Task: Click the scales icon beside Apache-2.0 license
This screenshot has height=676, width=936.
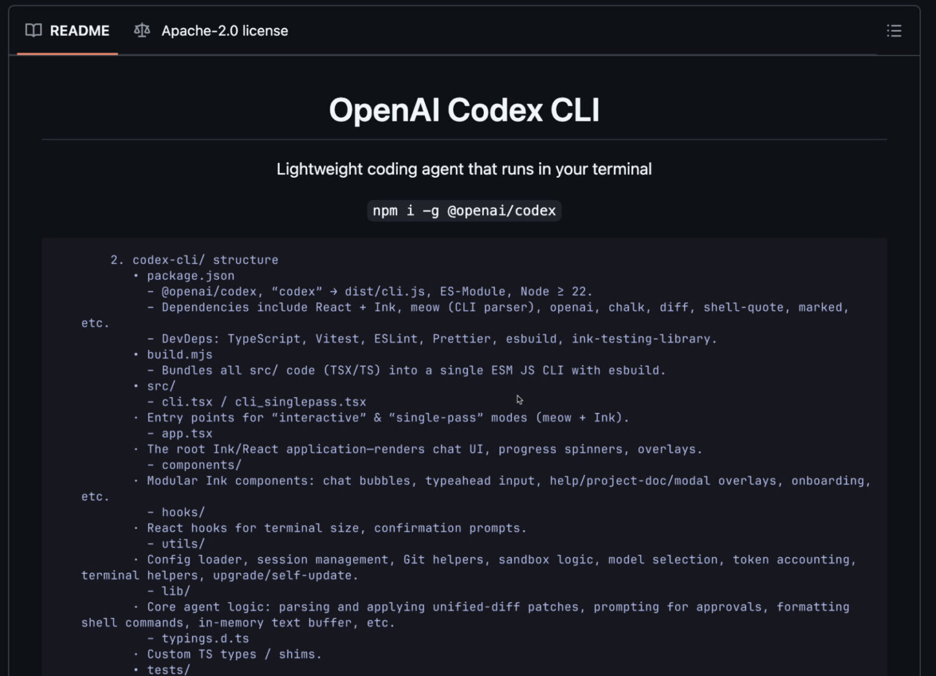Action: coord(141,30)
